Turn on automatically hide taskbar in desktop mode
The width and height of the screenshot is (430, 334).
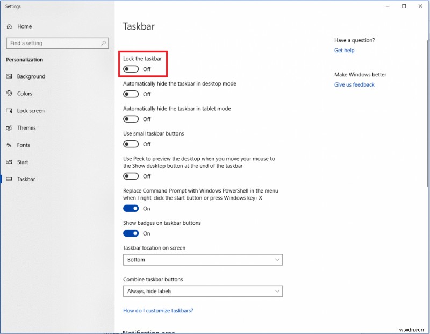pos(131,94)
